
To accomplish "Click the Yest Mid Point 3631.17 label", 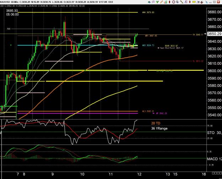I will click(172, 48).
